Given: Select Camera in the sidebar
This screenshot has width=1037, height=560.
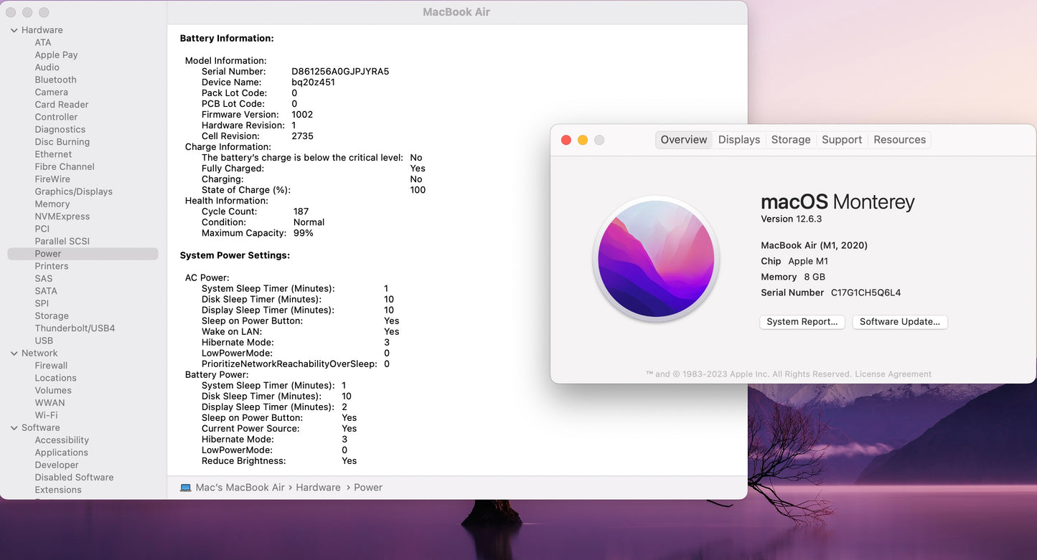Looking at the screenshot, I should point(52,92).
